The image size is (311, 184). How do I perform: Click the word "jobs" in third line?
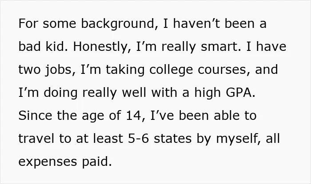pos(60,70)
